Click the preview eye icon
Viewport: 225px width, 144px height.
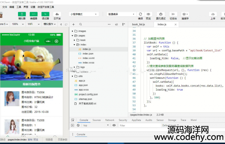[148, 14]
